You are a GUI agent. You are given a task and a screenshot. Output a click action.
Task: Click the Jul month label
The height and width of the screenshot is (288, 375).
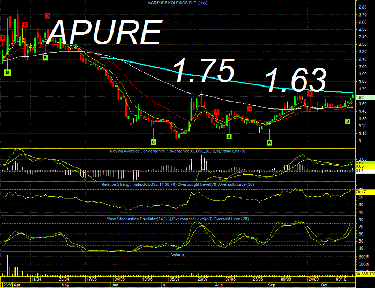165,285
